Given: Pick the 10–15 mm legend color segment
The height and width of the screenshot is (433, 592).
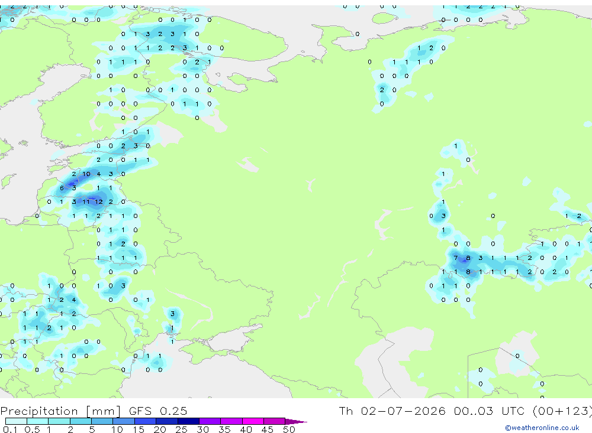Looking at the screenshot, I should coord(124,421).
